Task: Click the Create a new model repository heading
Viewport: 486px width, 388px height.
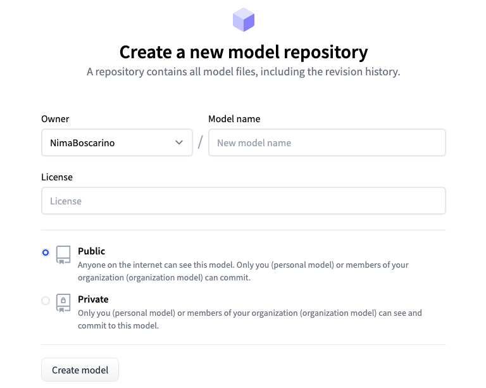Action: (244, 52)
